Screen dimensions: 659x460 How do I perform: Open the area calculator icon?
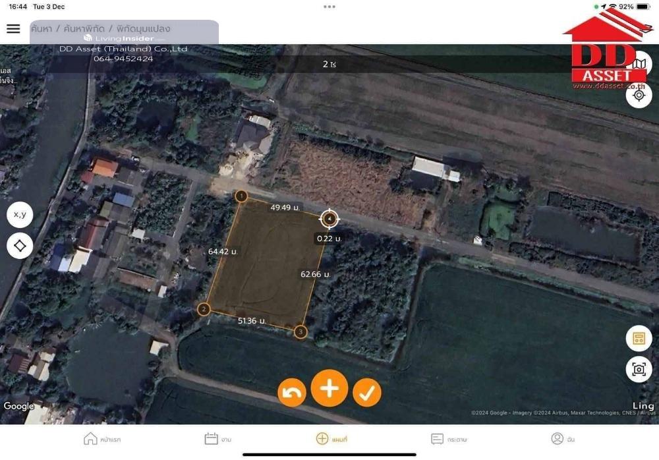click(x=638, y=339)
